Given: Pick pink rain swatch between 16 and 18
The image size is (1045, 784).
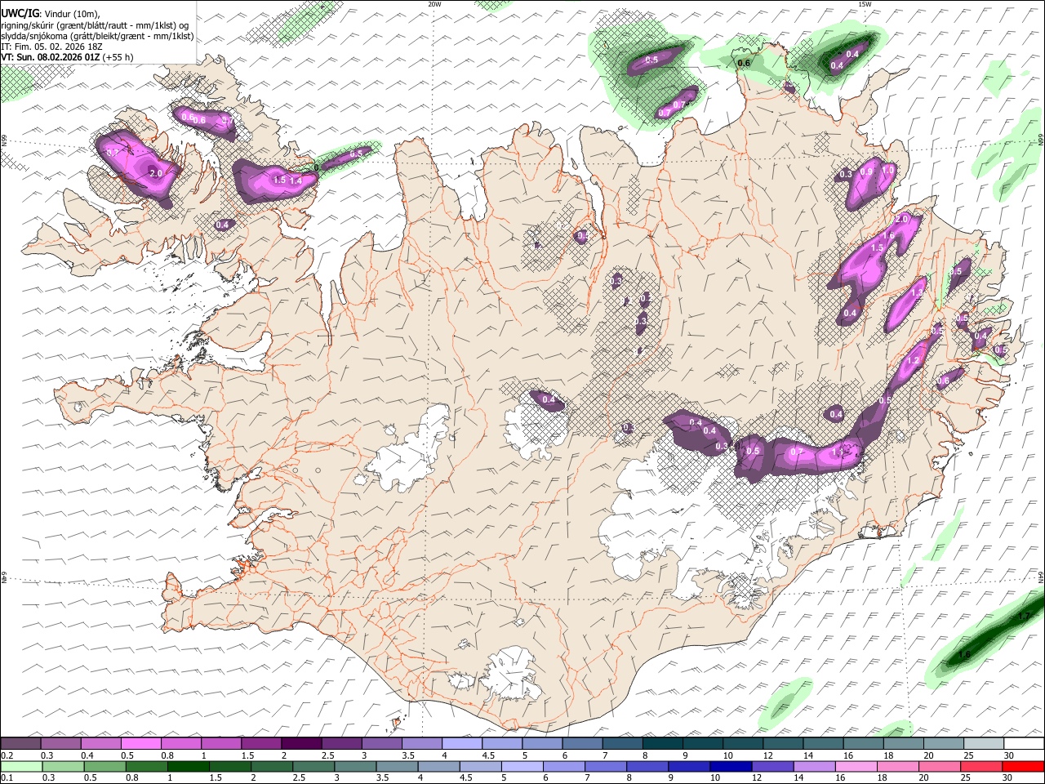Looking at the screenshot, I should (856, 766).
